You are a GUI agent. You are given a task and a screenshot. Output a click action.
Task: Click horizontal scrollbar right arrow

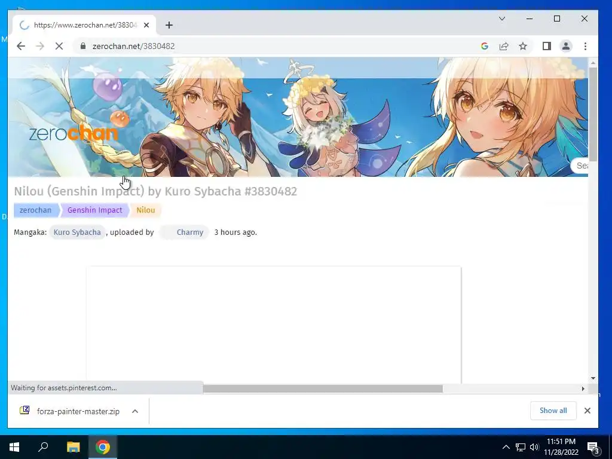pyautogui.click(x=583, y=388)
